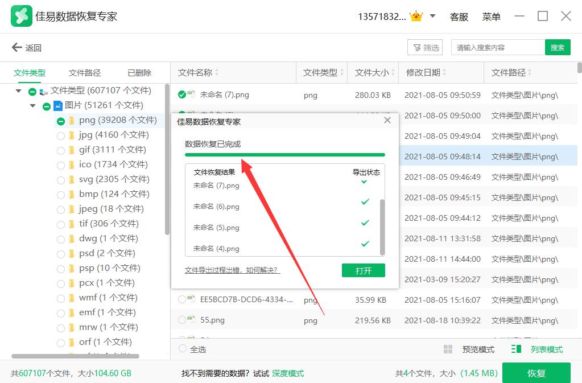Collapse the 图片 tree node
This screenshot has height=383, width=582.
pos(32,106)
